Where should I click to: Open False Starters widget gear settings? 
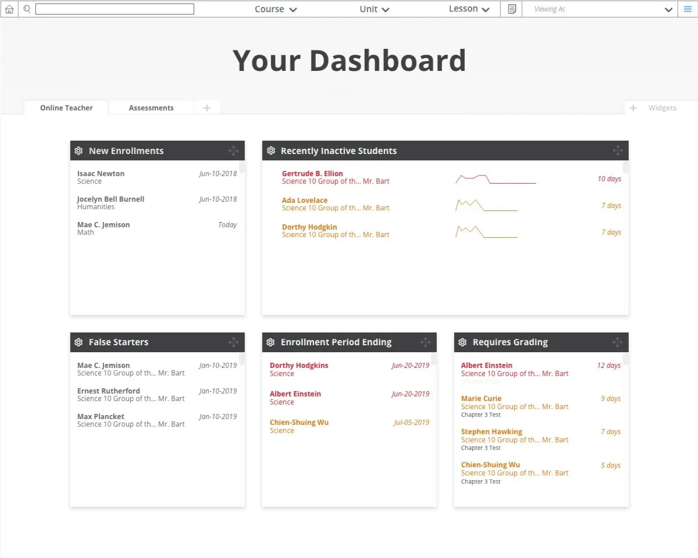pyautogui.click(x=79, y=342)
